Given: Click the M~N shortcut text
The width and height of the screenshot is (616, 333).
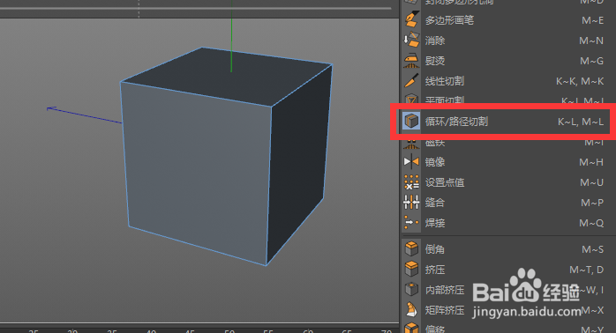Looking at the screenshot, I should (591, 41).
